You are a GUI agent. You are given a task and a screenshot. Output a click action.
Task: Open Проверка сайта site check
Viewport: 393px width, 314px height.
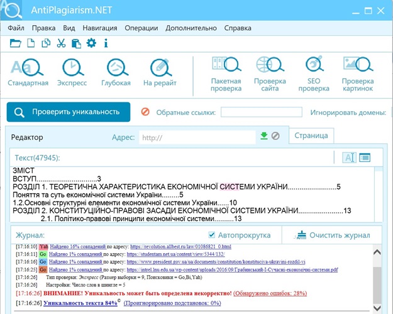[x=270, y=74]
